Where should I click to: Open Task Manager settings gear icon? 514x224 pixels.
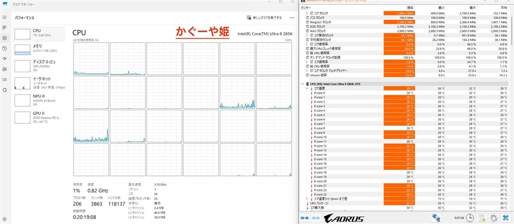tap(5, 219)
